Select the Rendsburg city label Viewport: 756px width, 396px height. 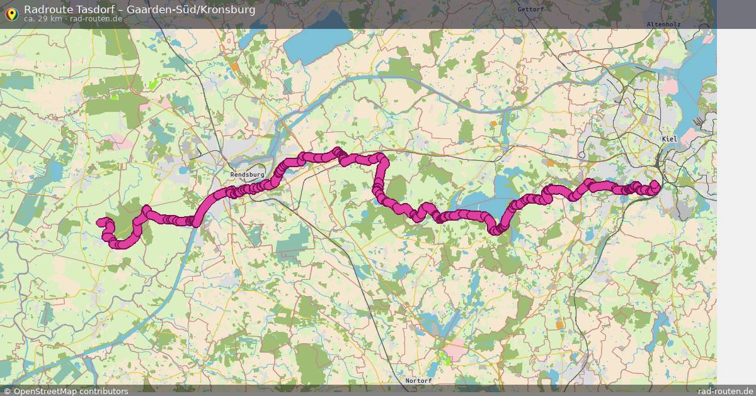pos(248,174)
